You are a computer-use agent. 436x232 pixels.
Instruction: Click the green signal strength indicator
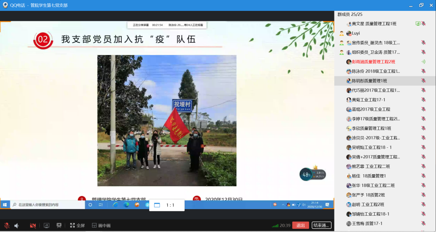275,225
